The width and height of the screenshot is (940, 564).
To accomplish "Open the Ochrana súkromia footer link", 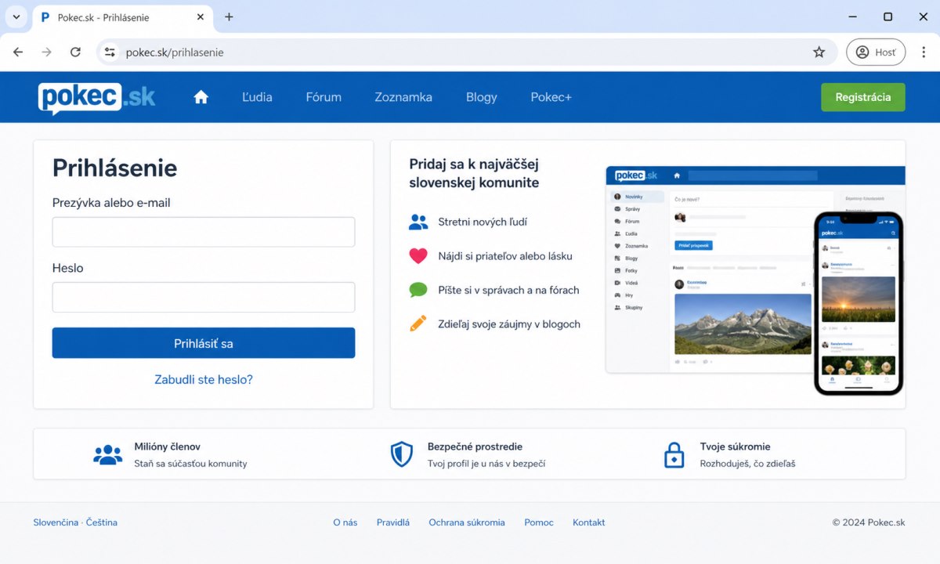I will [467, 522].
